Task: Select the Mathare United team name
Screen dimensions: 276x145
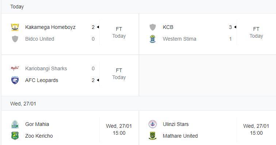Action: pos(180,136)
